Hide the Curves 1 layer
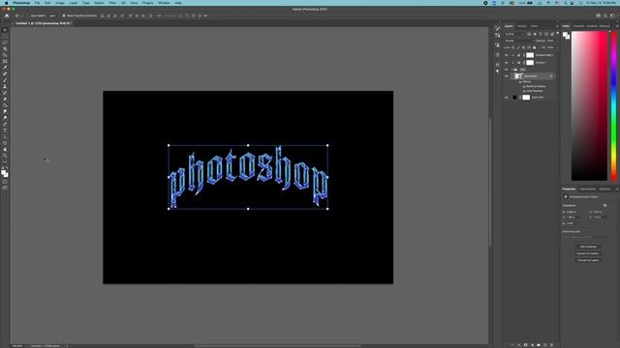620x348 pixels. pyautogui.click(x=506, y=63)
